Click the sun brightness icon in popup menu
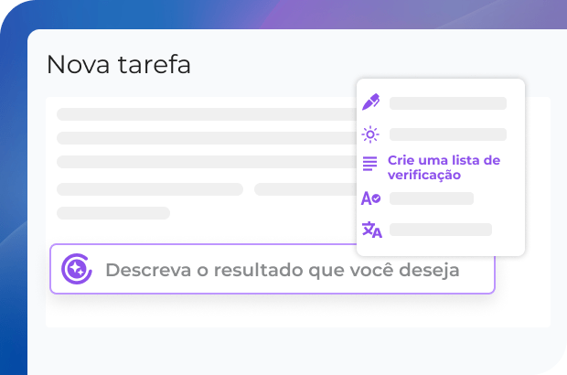The height and width of the screenshot is (375, 567). click(370, 134)
